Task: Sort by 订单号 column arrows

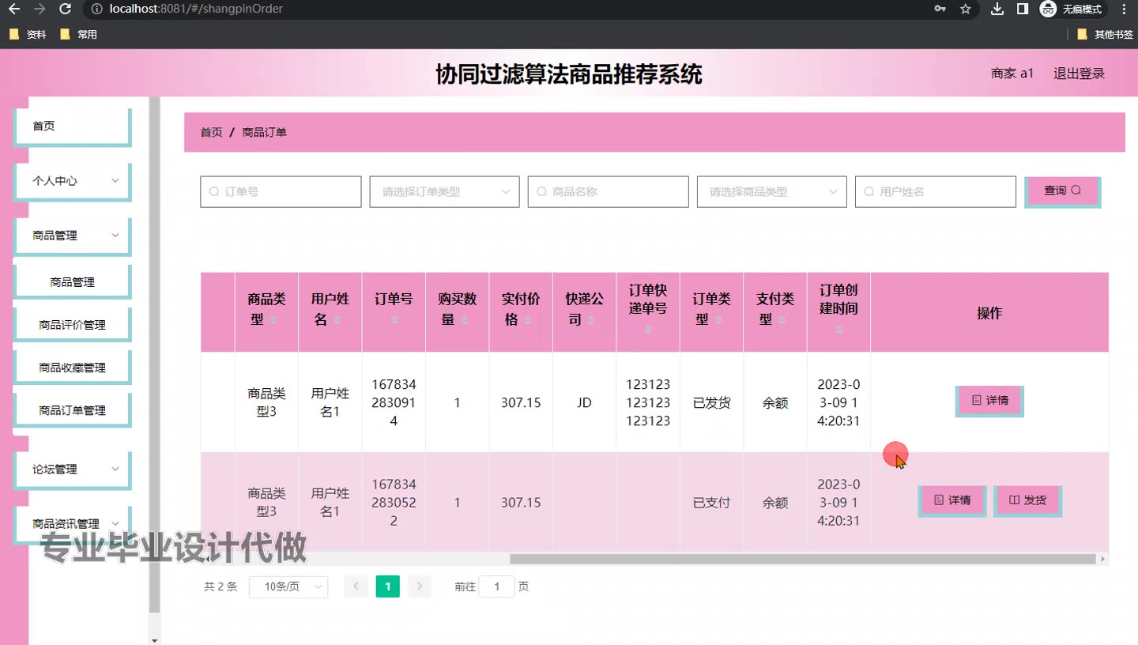Action: [394, 320]
